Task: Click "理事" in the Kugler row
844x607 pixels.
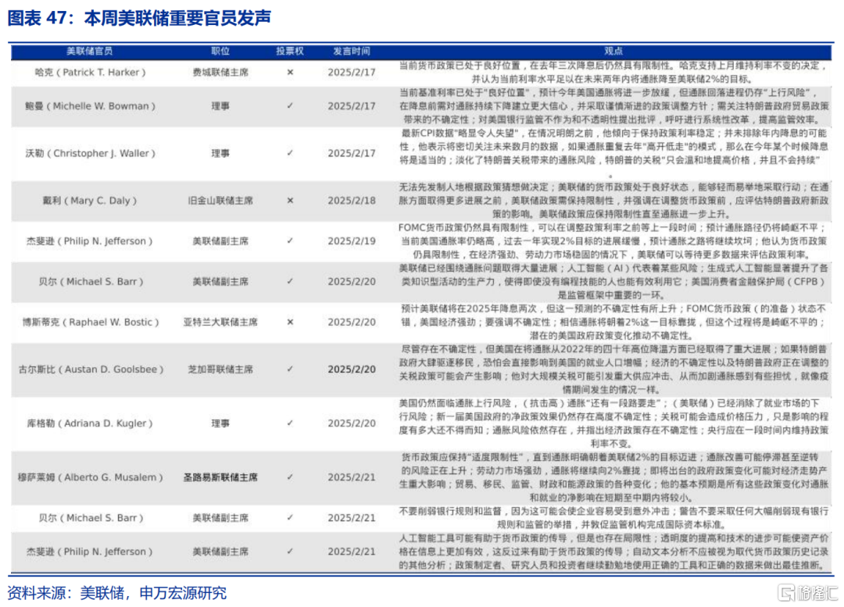Action: pos(220,423)
